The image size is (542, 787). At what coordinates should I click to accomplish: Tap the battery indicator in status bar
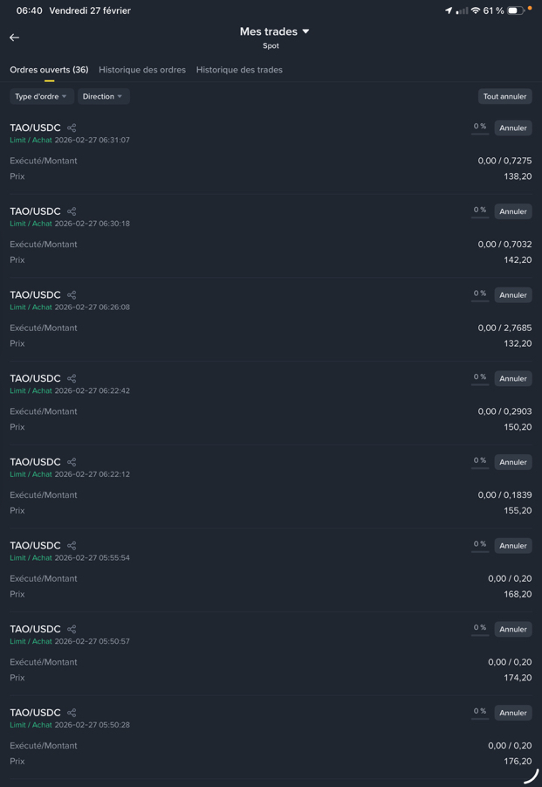516,10
